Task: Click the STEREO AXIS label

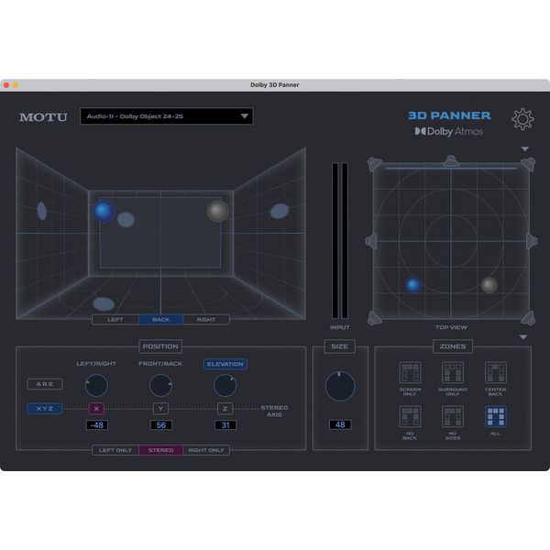Action: (x=274, y=411)
